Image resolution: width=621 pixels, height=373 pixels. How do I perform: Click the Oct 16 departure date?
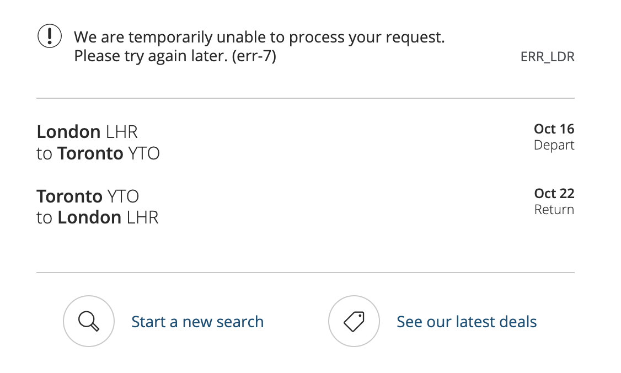(x=554, y=129)
